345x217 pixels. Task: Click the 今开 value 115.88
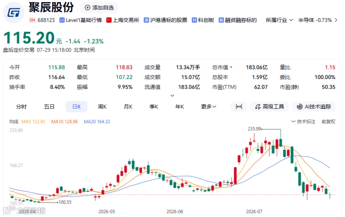[x=57, y=67]
